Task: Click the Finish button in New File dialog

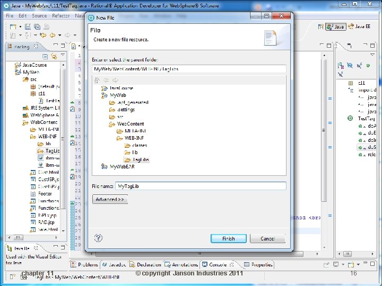Action: [x=228, y=238]
